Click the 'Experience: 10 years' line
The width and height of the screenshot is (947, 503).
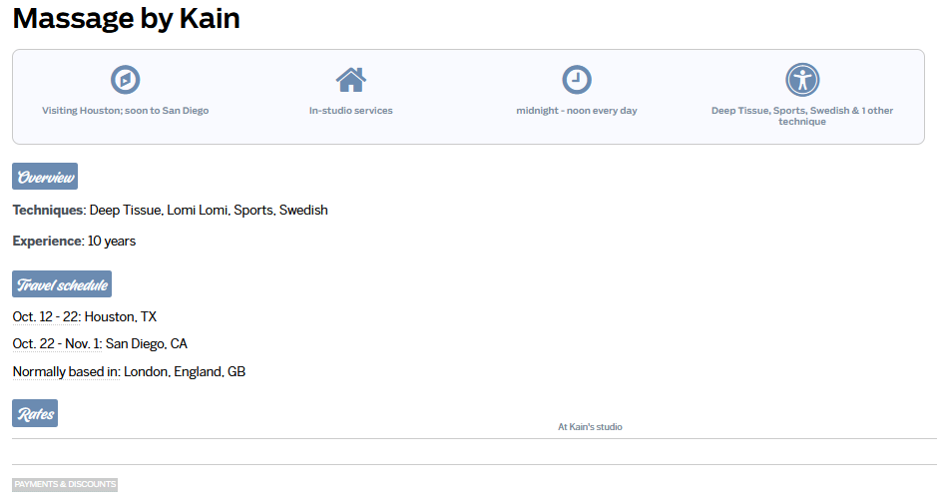(74, 242)
